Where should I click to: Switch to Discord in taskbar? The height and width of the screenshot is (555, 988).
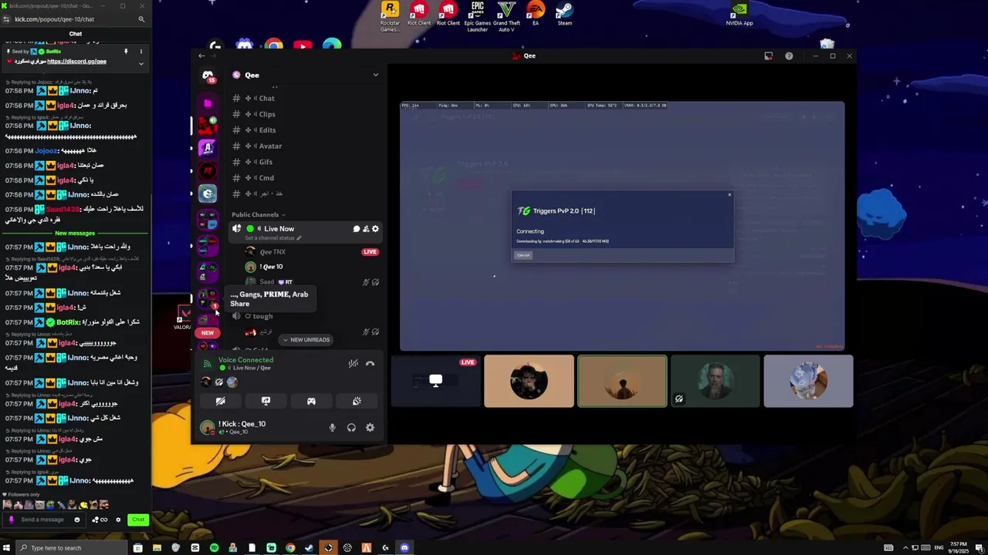[404, 548]
